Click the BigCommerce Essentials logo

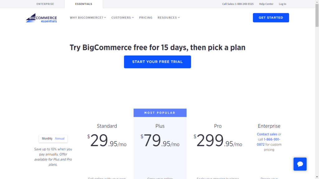pos(41,18)
